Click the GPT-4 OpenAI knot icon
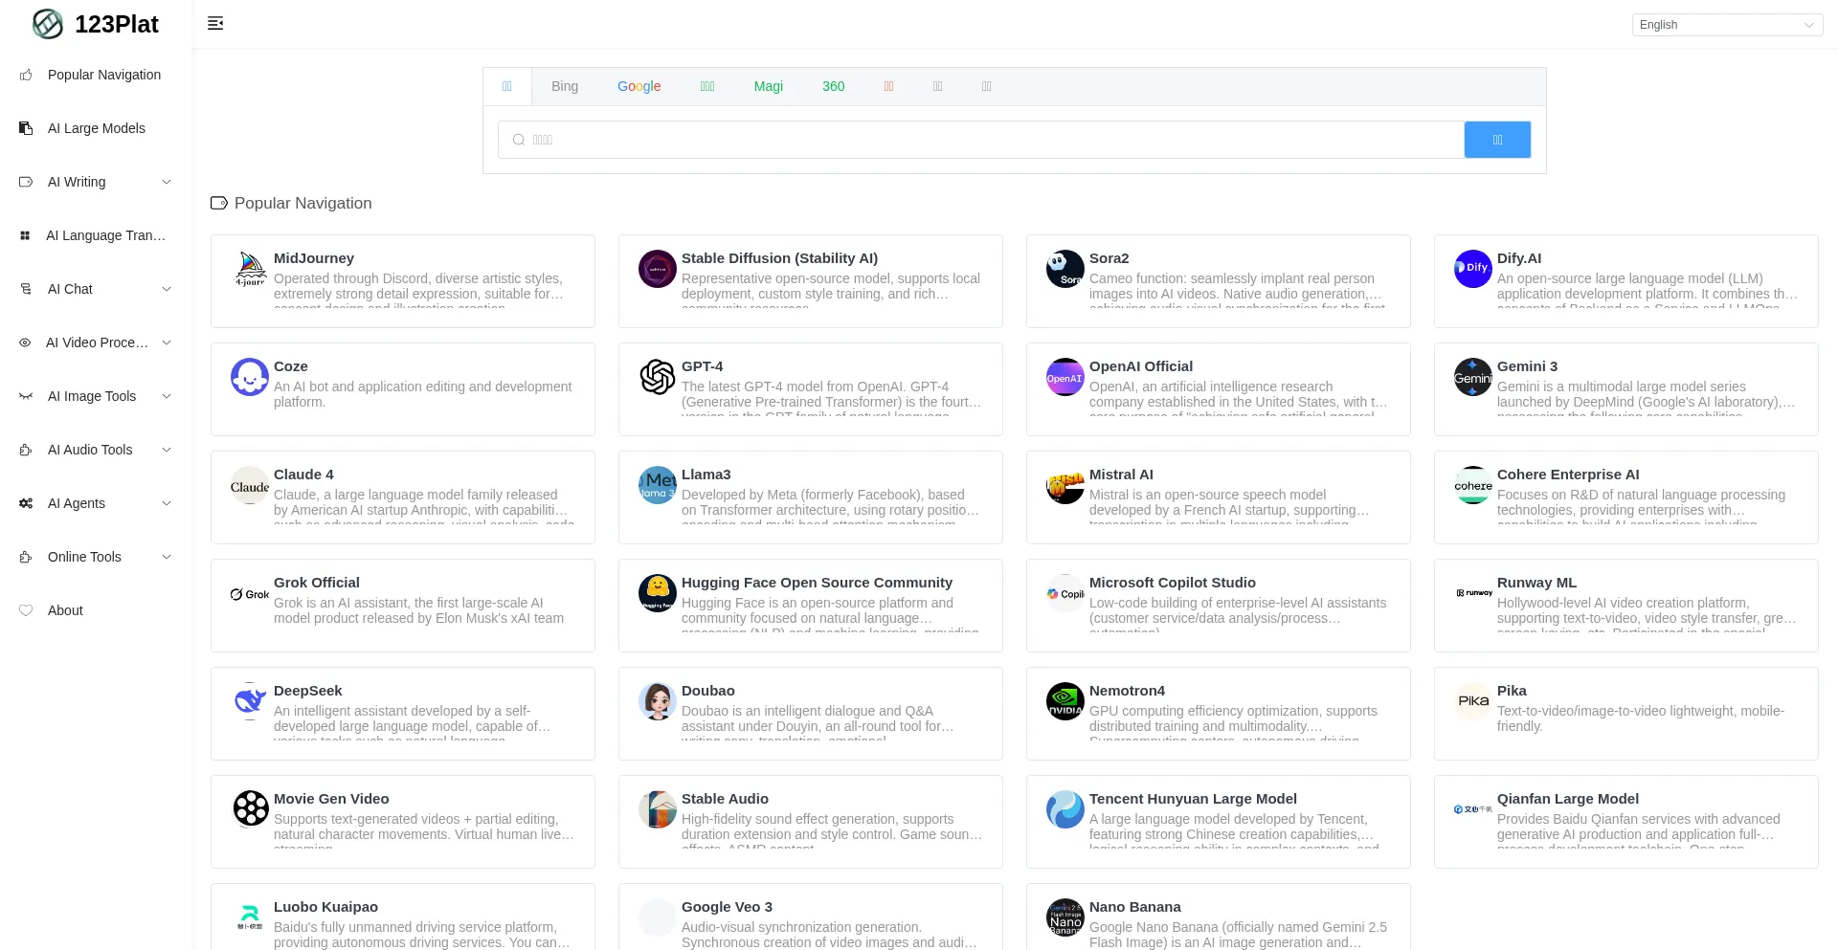 (658, 377)
